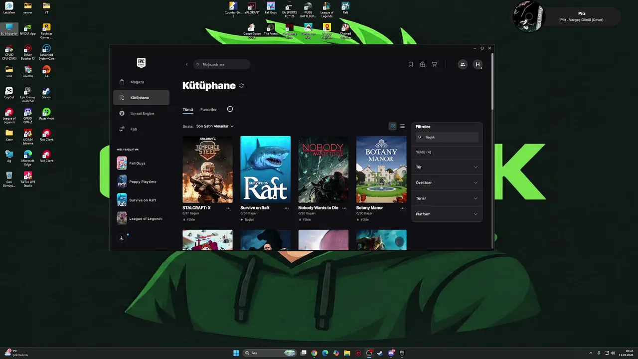The height and width of the screenshot is (359, 638).
Task: Click the Epic Games logo in launcher
Action: pos(141,63)
